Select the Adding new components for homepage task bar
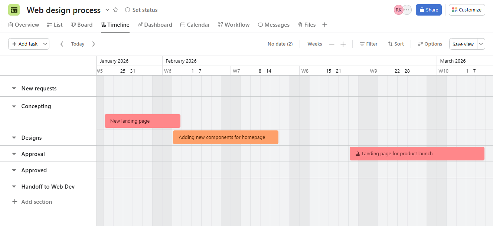Viewport: 493px width, 226px height. [225, 137]
